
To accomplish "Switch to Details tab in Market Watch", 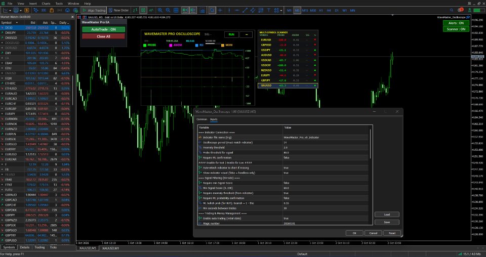I will (24, 247).
